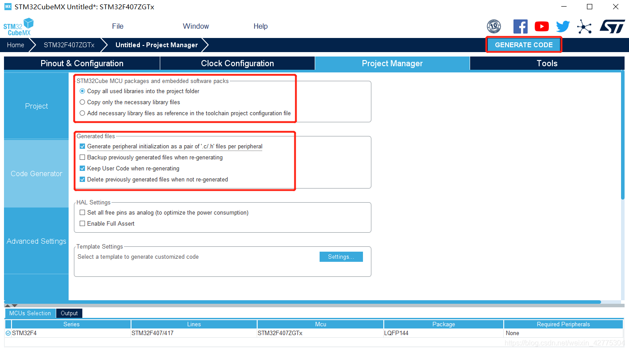
Task: Select the STM32F407ZGTx Mcu table cell
Action: click(x=320, y=333)
